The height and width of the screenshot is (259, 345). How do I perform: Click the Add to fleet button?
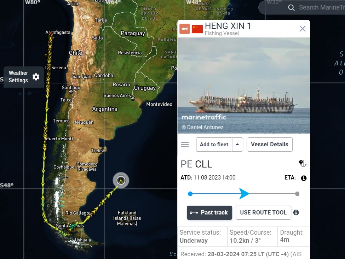(214, 145)
